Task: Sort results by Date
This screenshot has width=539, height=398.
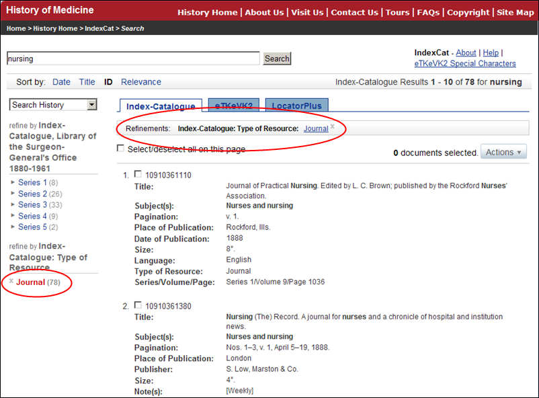Action: pyautogui.click(x=61, y=82)
